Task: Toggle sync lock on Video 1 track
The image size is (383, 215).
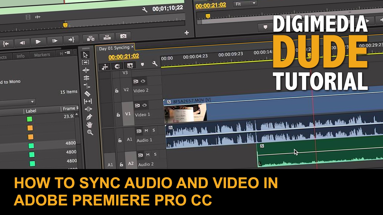Action: pyautogui.click(x=137, y=105)
